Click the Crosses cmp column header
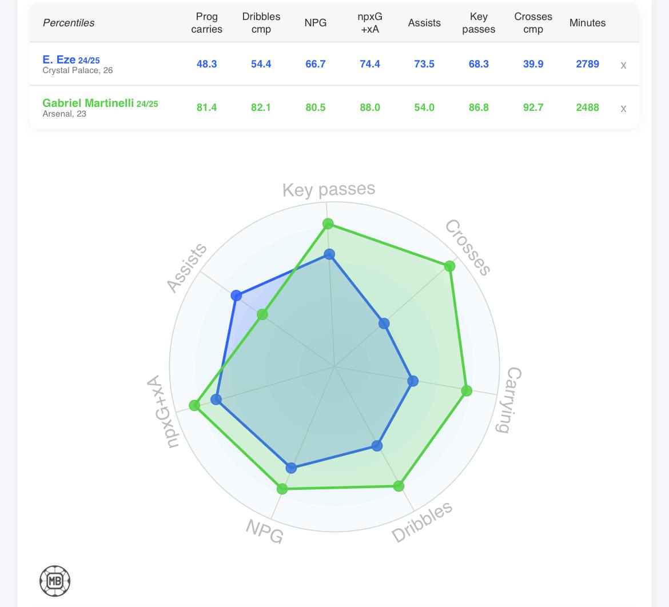This screenshot has height=607, width=669. click(533, 23)
